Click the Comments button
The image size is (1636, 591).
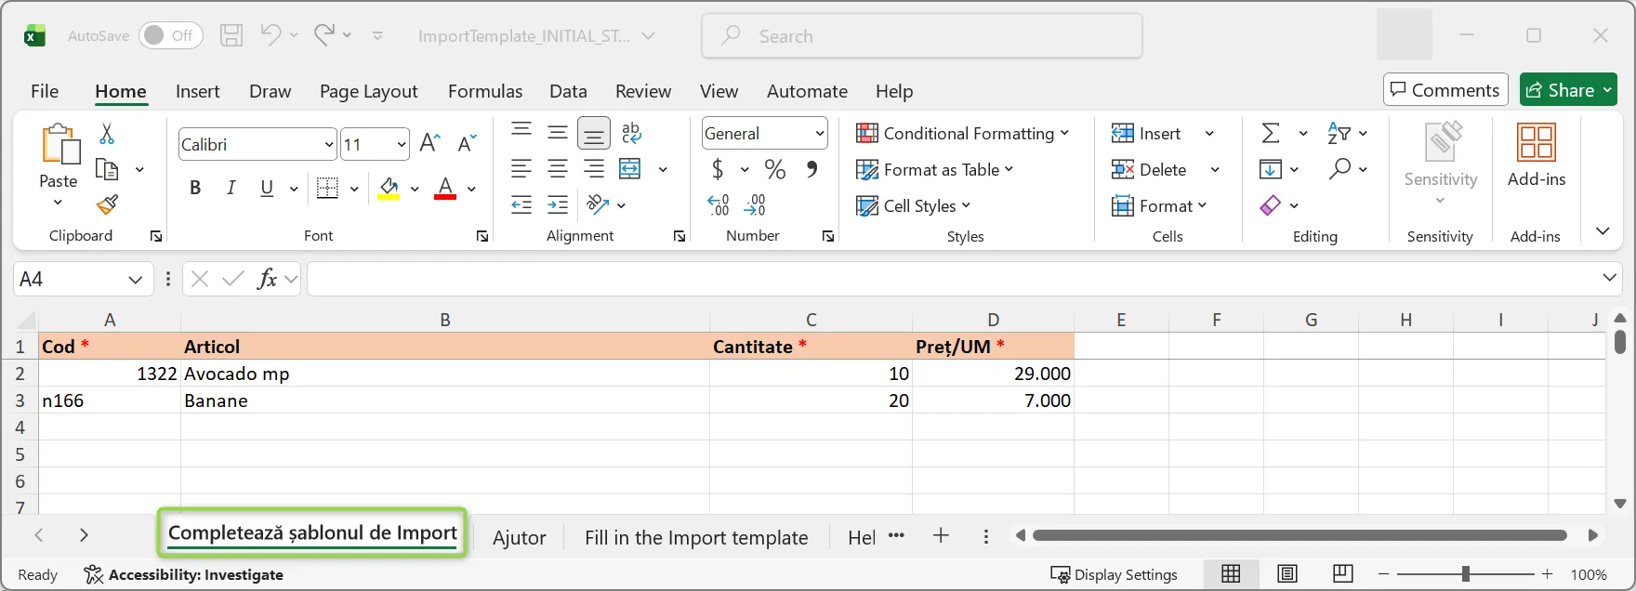pos(1445,90)
